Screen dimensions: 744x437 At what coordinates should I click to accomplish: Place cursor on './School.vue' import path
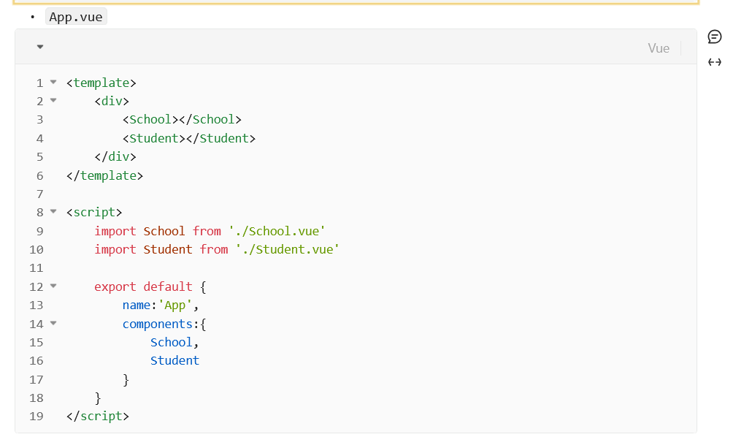277,231
